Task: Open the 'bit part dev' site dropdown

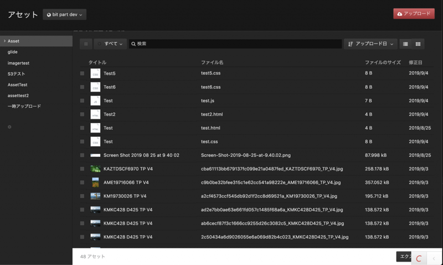Action: point(64,14)
